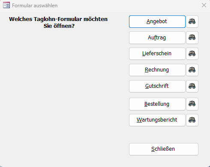Click the binoculars icon beside Bestellung
Image resolution: width=210 pixels, height=167 pixels.
192,104
